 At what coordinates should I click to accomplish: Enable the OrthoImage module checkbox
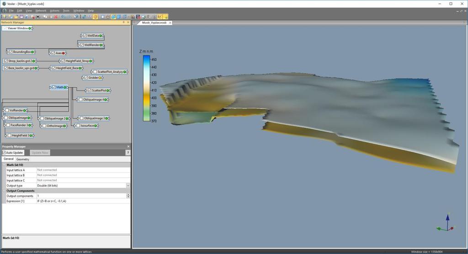coord(44,126)
